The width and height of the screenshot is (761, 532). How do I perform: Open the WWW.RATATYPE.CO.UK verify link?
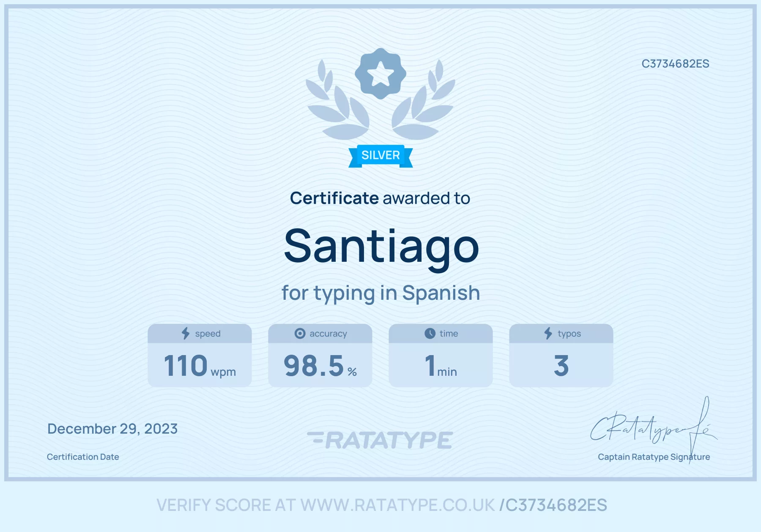(397, 505)
